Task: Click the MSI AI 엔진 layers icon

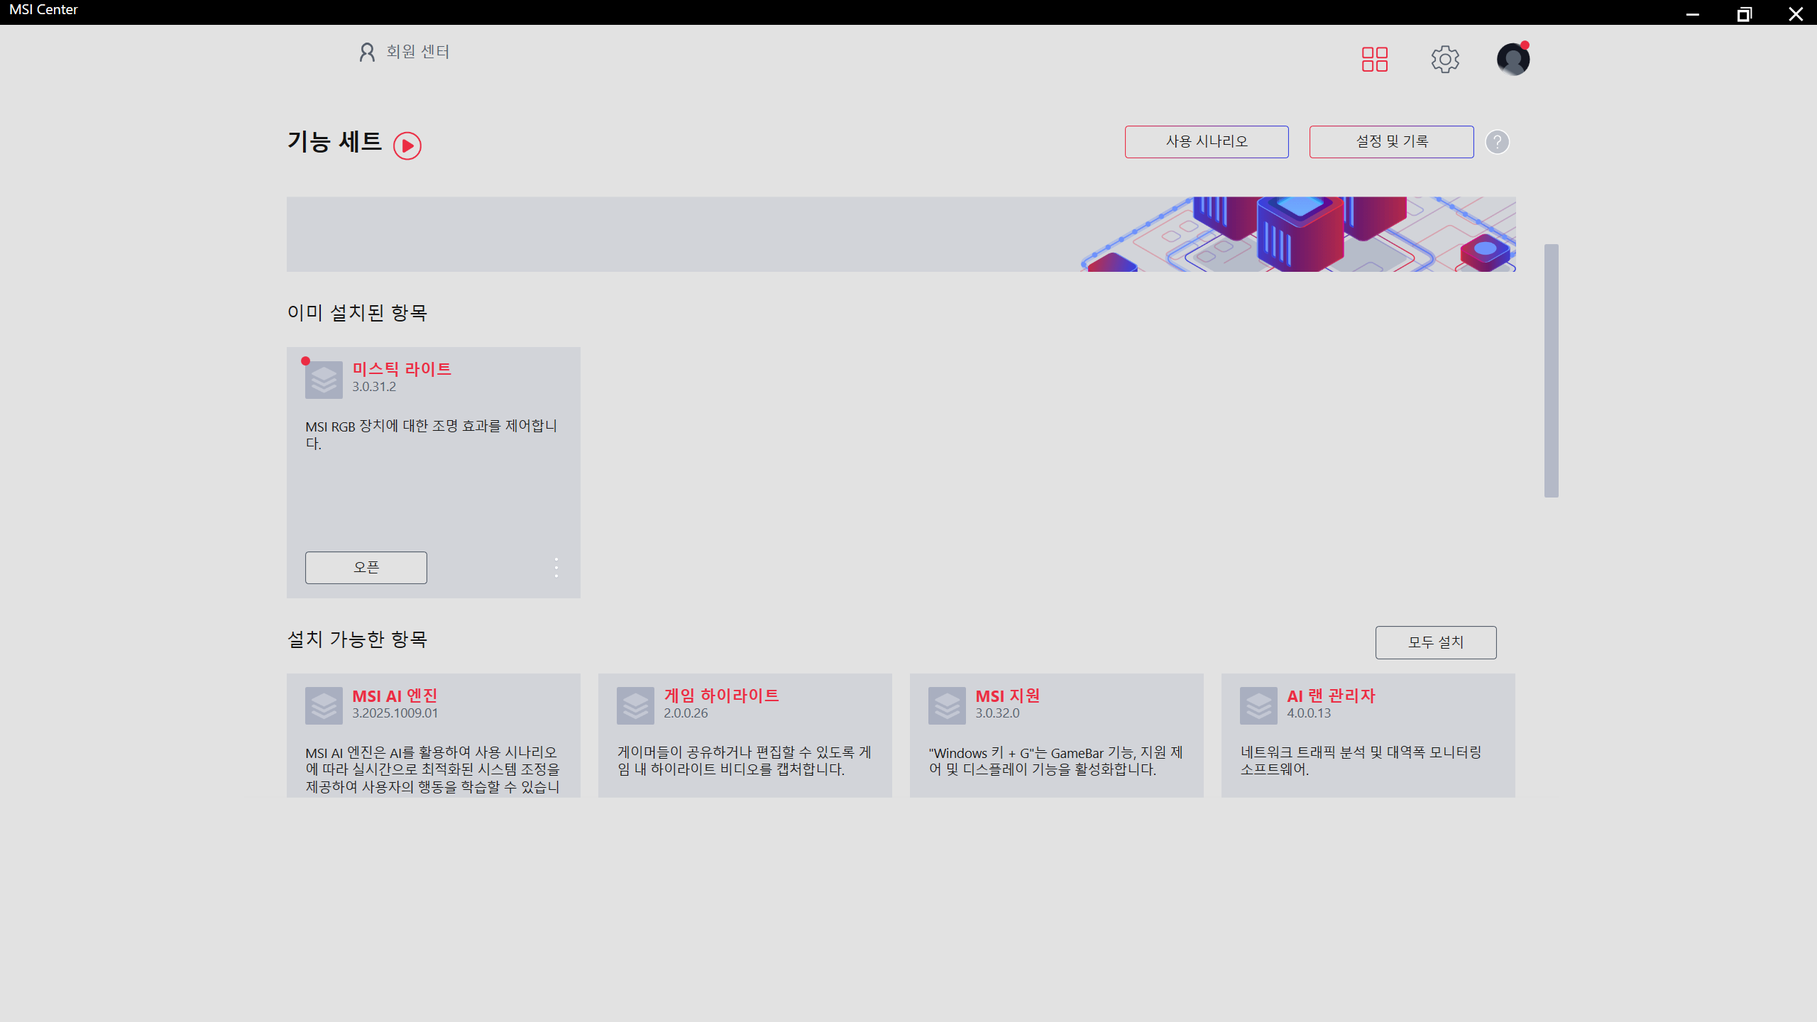Action: [x=324, y=705]
